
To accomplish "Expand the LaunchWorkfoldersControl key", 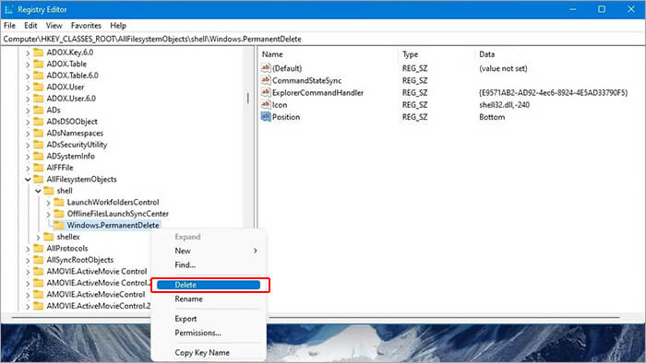I will (x=48, y=203).
